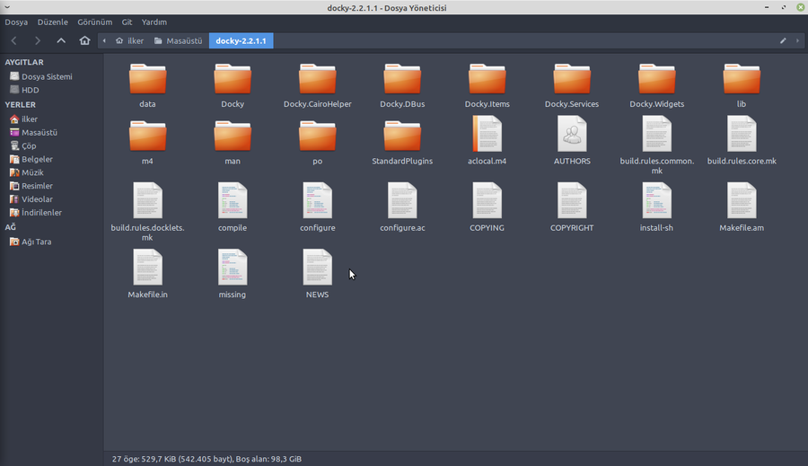Expand path bar right scroll arrow

(x=798, y=40)
